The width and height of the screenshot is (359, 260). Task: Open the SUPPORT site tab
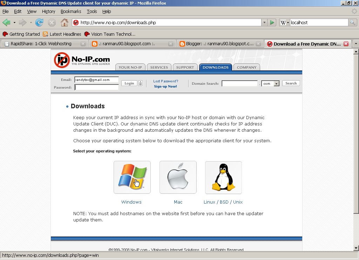185,67
